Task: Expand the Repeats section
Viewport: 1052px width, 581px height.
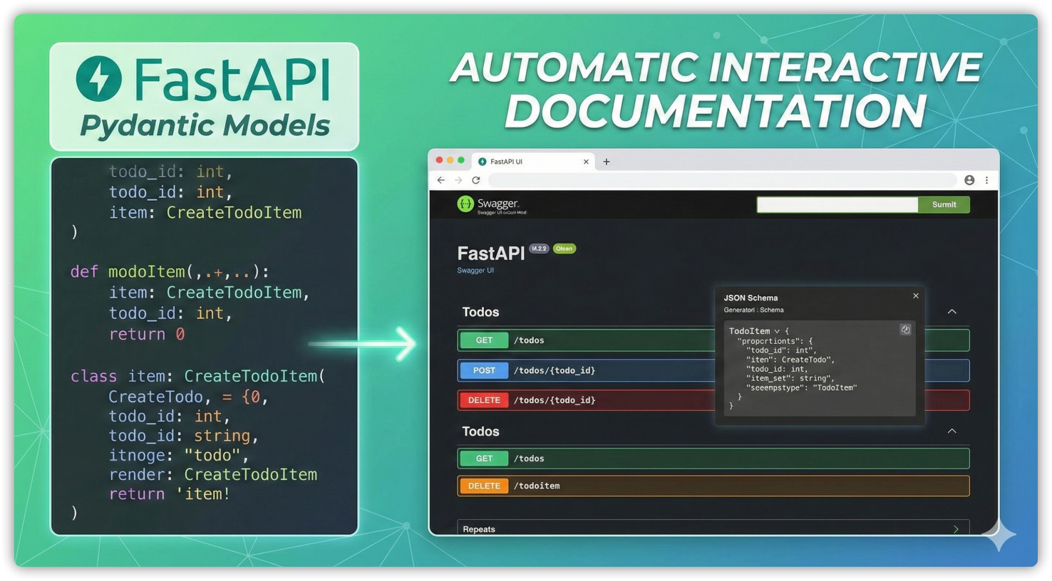Action: click(956, 529)
